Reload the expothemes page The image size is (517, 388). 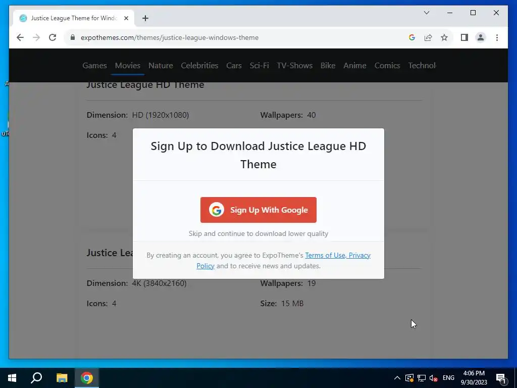[53, 37]
